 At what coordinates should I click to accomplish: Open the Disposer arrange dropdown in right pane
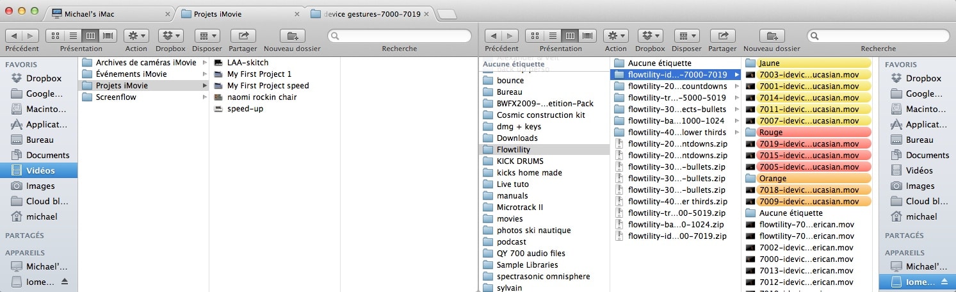pos(686,36)
